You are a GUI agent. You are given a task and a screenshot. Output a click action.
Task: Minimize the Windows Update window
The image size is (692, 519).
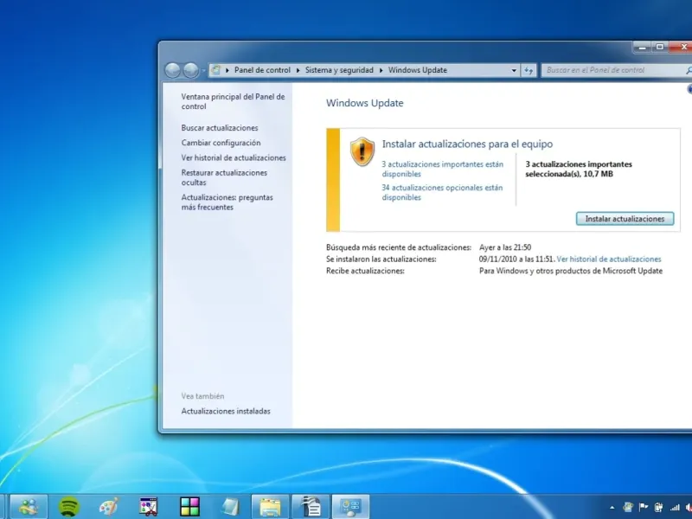(x=642, y=47)
